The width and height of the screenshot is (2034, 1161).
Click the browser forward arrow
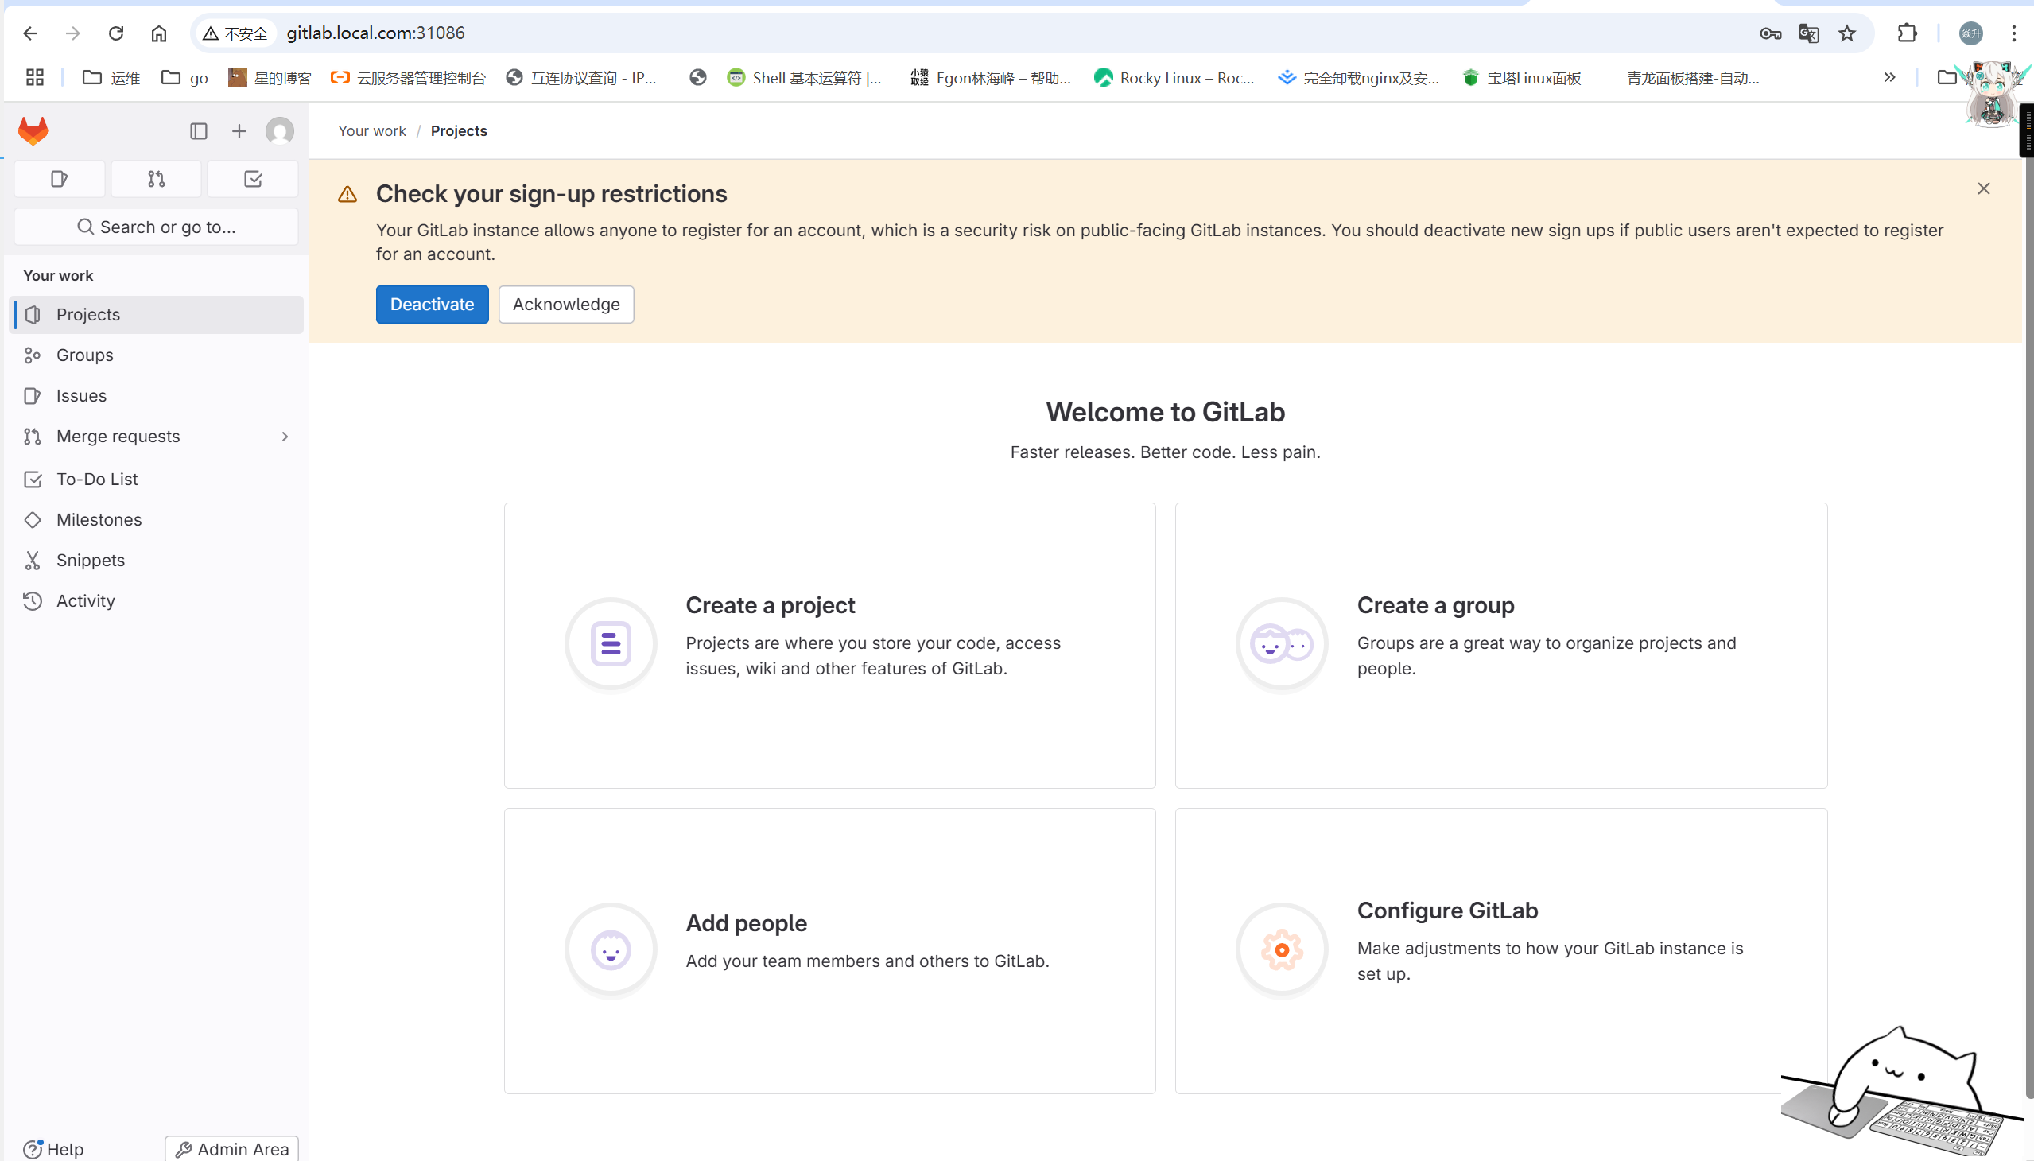pos(72,33)
